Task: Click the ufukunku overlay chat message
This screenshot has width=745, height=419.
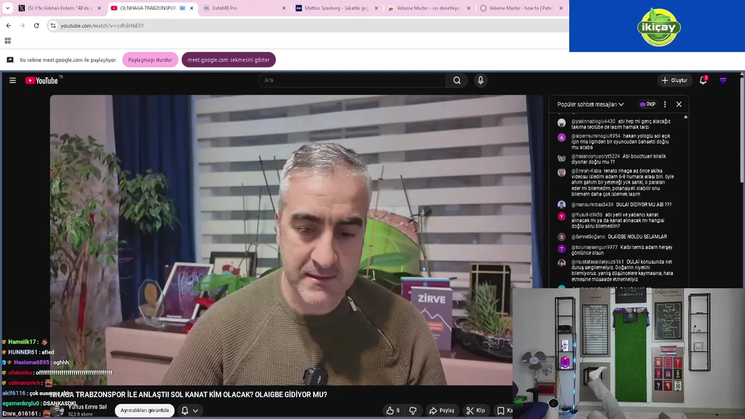Action: click(57, 372)
